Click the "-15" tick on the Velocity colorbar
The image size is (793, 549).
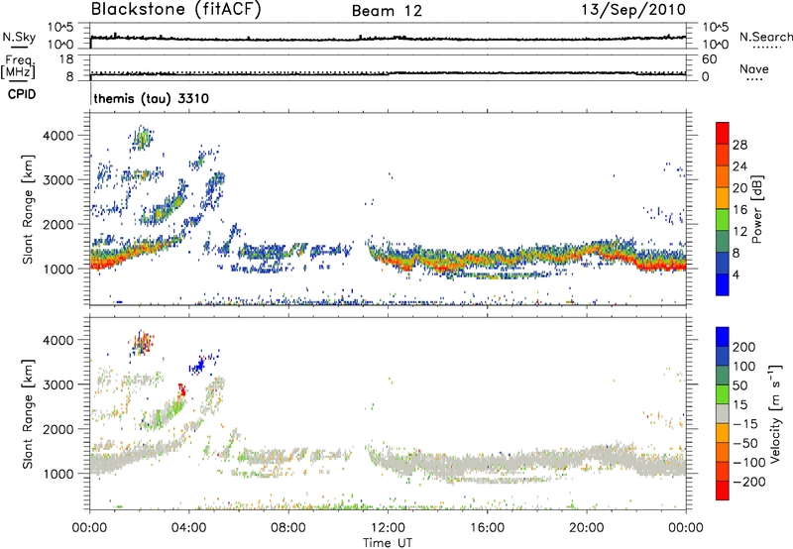click(x=745, y=423)
